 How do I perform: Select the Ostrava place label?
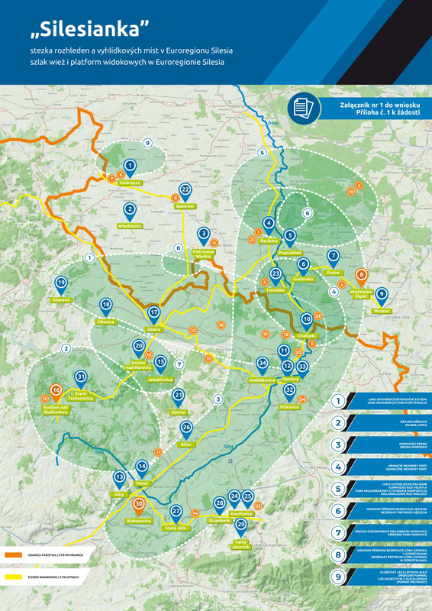click(x=291, y=379)
